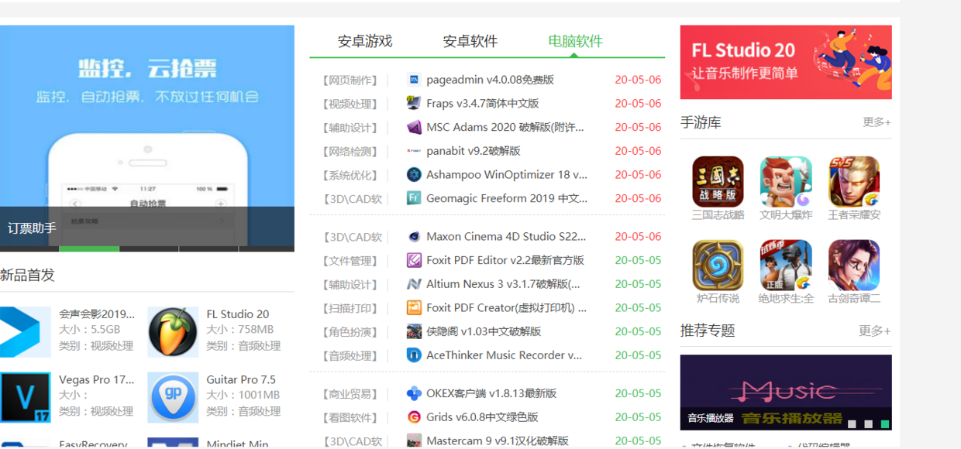Open the Fraps v3.4.7简体中文版 link
This screenshot has height=449, width=961.
pyautogui.click(x=482, y=103)
